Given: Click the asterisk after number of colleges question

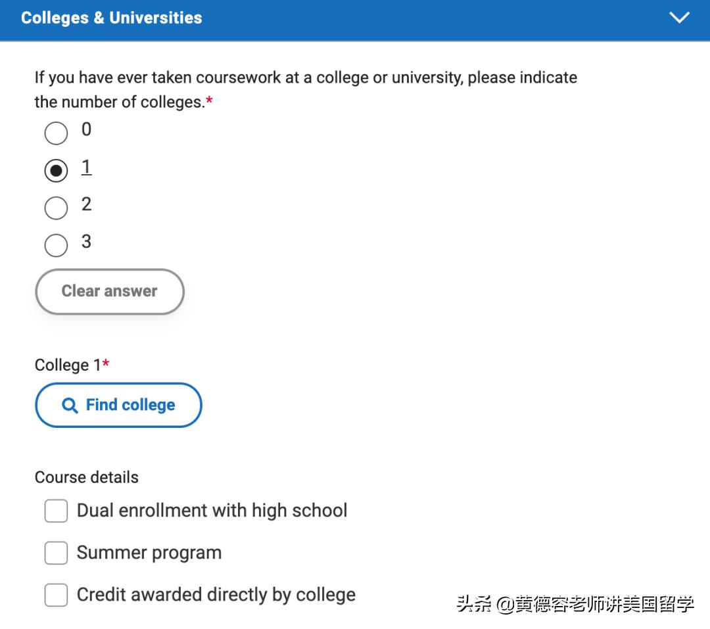Looking at the screenshot, I should [208, 101].
